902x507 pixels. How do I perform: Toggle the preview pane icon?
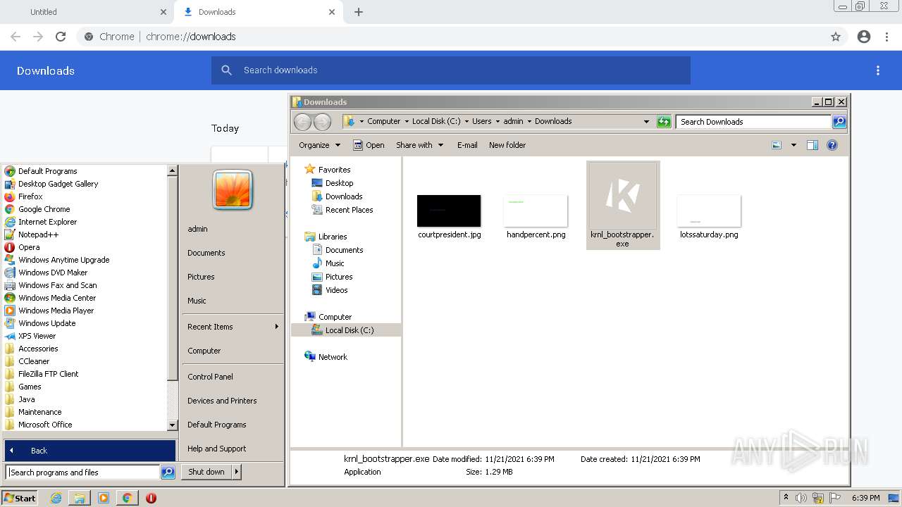coord(813,145)
